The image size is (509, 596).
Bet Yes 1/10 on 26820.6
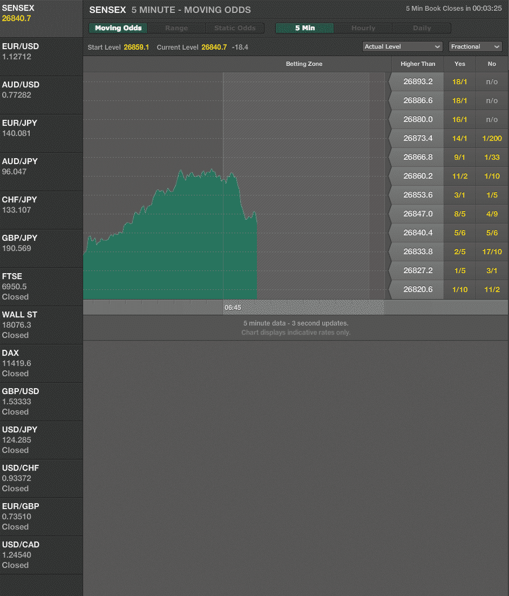pyautogui.click(x=459, y=290)
